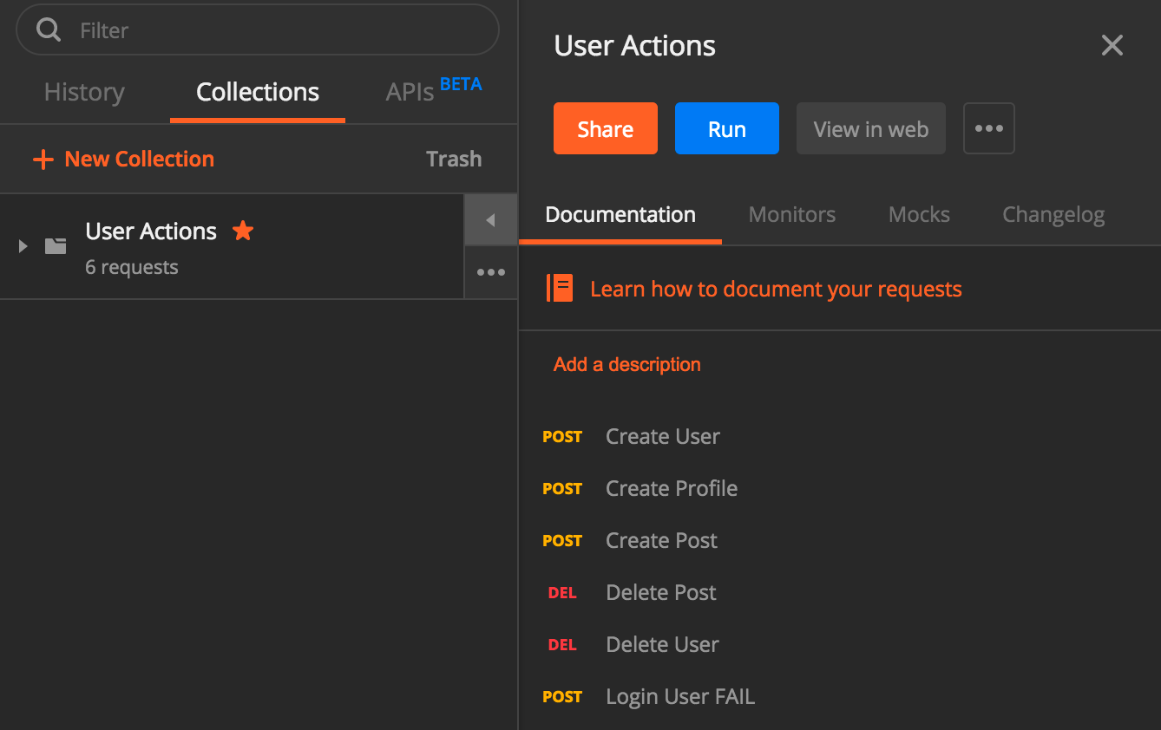1161x730 pixels.
Task: Click the Share button
Action: (x=605, y=128)
